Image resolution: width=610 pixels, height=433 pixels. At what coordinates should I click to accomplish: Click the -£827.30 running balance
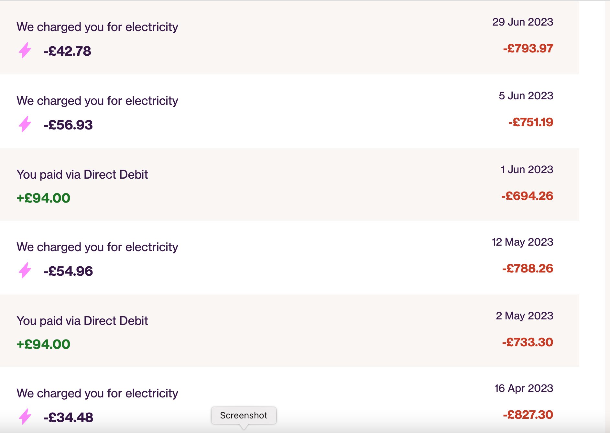tap(528, 415)
